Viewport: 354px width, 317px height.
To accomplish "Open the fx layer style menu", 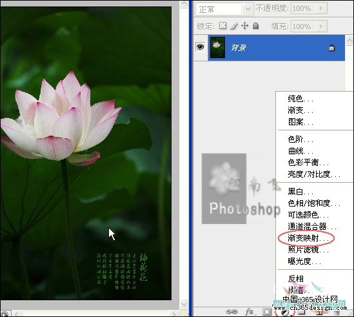I will point(250,312).
